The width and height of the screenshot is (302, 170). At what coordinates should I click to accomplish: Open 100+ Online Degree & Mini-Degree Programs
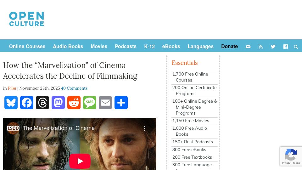click(194, 107)
